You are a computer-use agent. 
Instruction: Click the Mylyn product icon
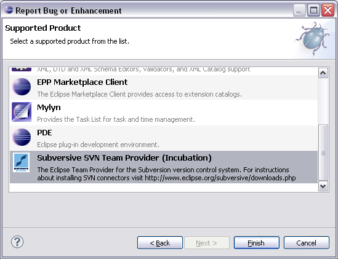22,112
